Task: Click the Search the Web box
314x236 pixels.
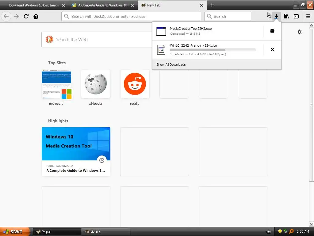Action: point(97,39)
